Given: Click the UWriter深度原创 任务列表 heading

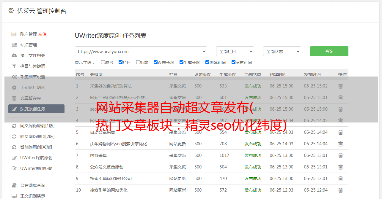Looking at the screenshot, I should (x=111, y=36).
